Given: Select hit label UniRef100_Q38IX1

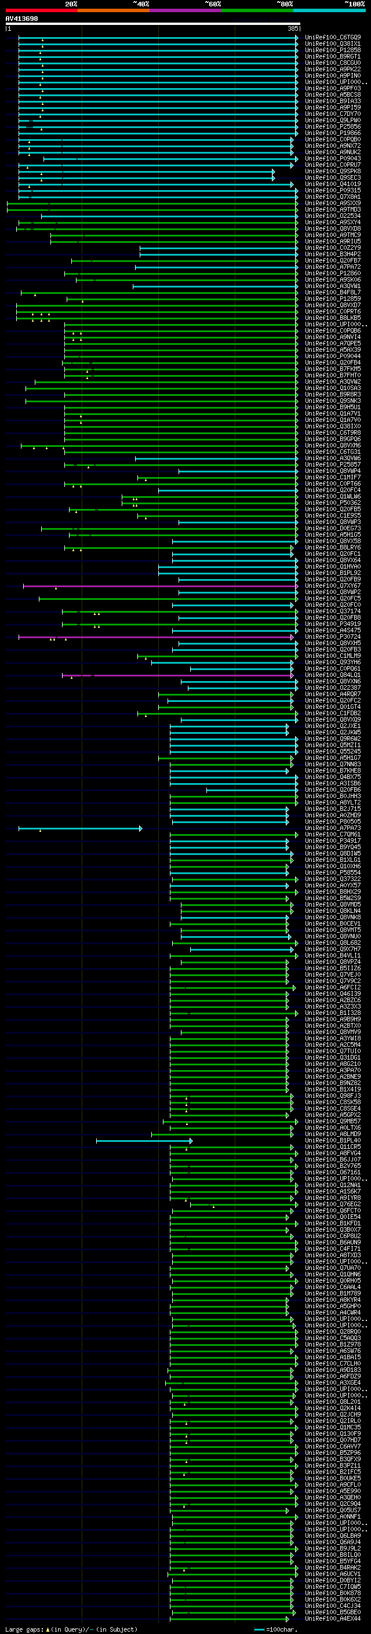Looking at the screenshot, I should tap(333, 44).
